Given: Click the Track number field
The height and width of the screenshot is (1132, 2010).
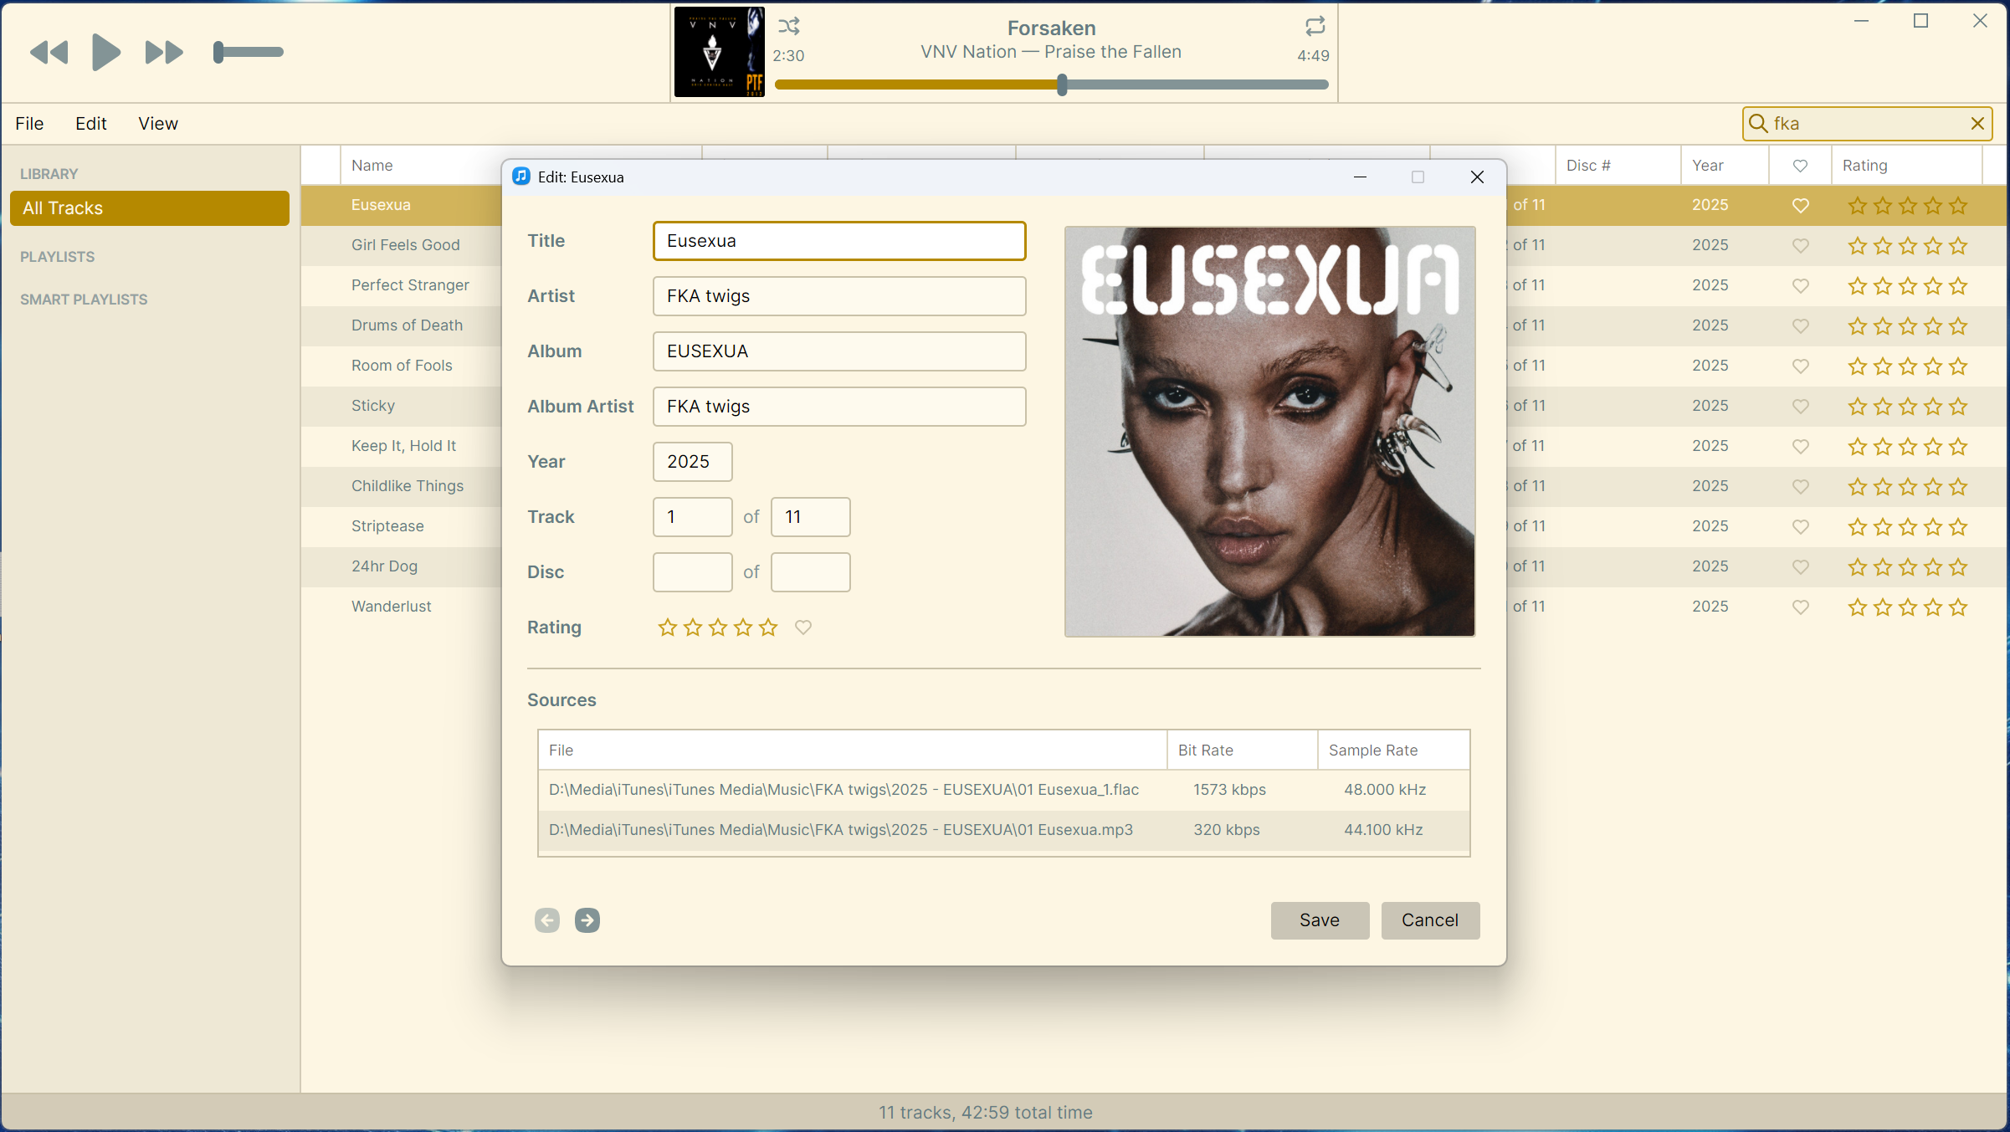Looking at the screenshot, I should 693,517.
